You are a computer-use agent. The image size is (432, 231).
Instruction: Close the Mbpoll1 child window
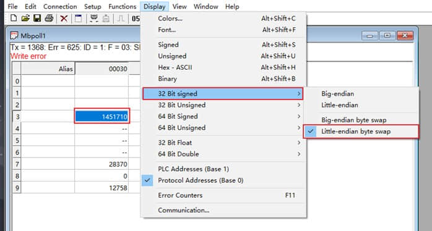[x=405, y=35]
